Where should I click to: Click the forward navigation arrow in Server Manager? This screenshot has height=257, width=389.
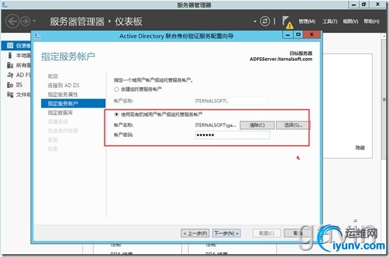(25, 22)
